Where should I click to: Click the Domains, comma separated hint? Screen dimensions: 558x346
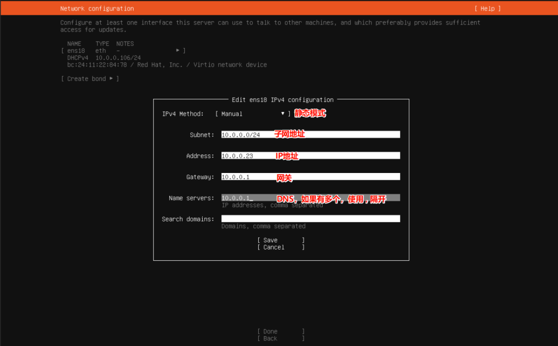263,226
